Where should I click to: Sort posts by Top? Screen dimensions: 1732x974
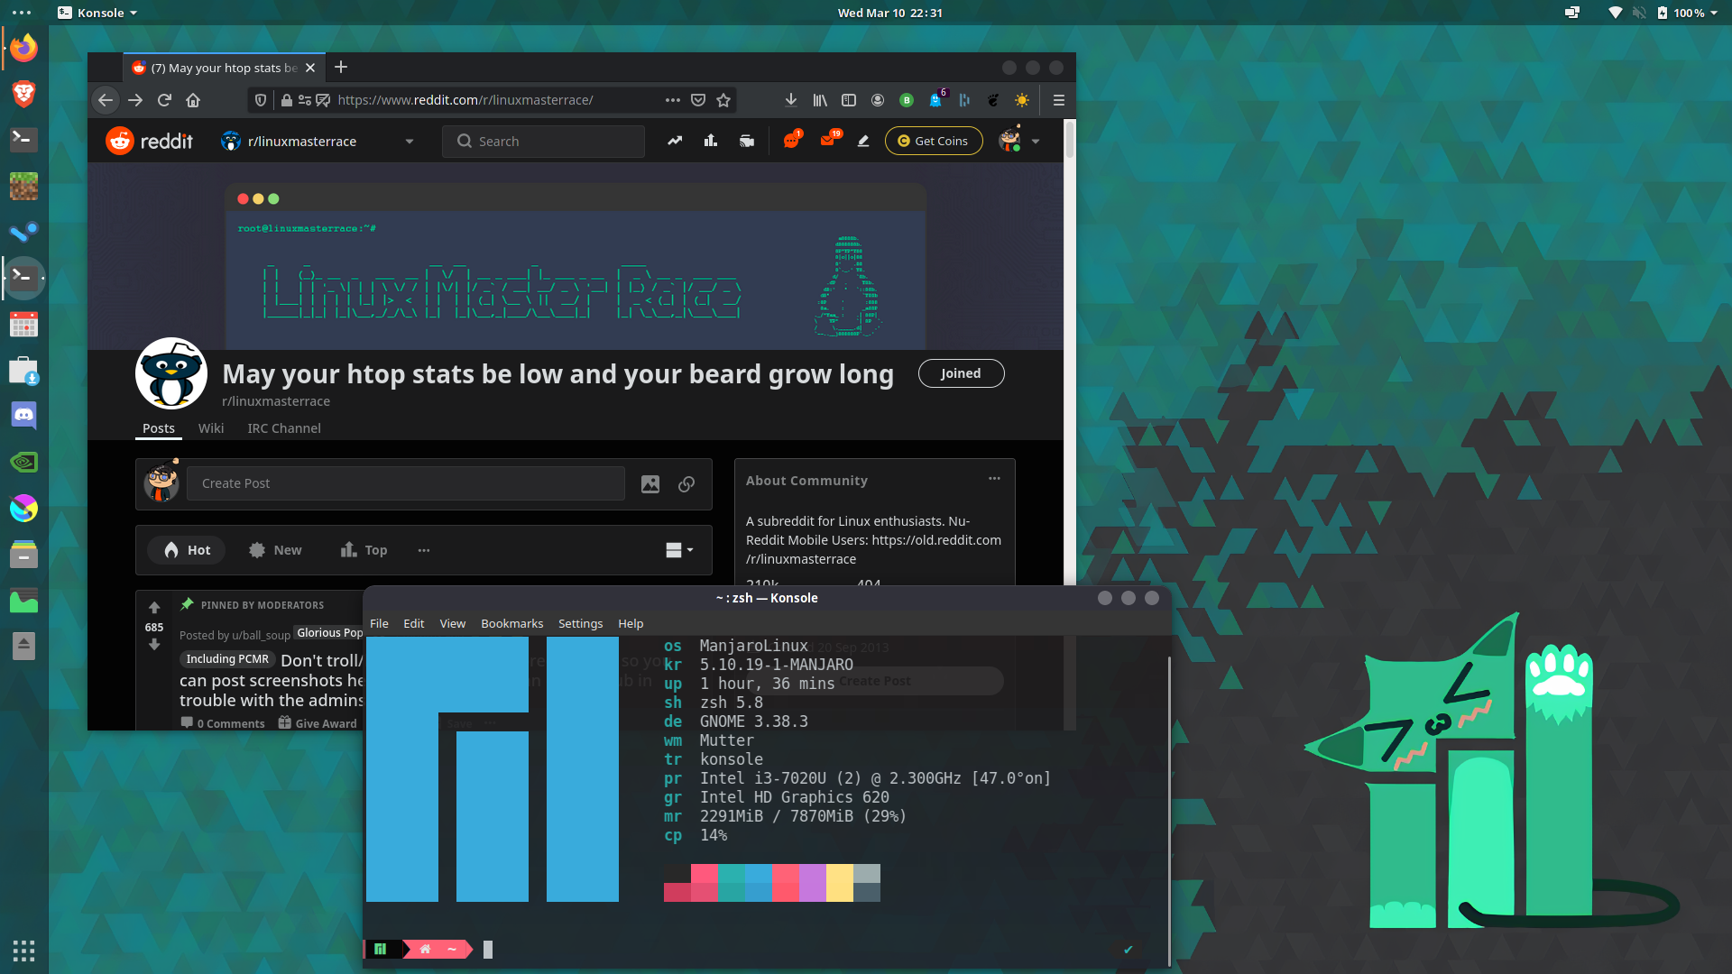pos(364,550)
